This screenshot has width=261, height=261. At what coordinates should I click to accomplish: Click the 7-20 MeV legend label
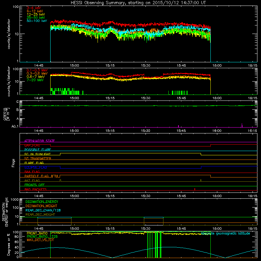[35, 80]
